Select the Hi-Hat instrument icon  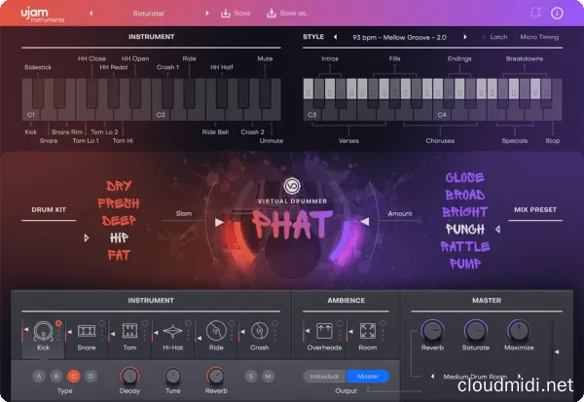pyautogui.click(x=173, y=331)
